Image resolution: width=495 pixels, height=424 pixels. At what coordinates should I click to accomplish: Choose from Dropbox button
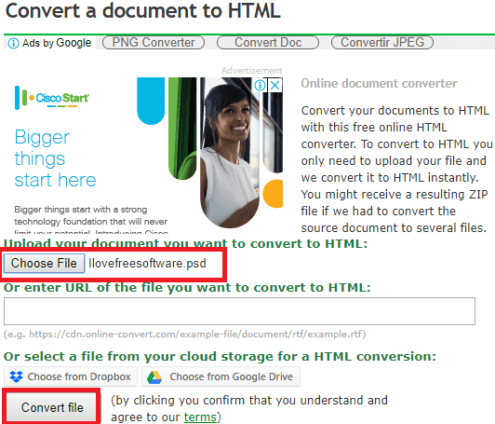(x=71, y=376)
